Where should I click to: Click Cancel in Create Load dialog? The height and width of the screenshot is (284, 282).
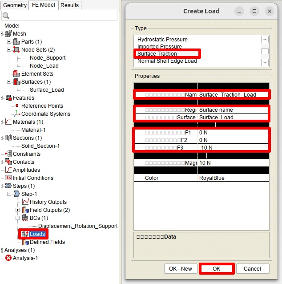pos(252,268)
